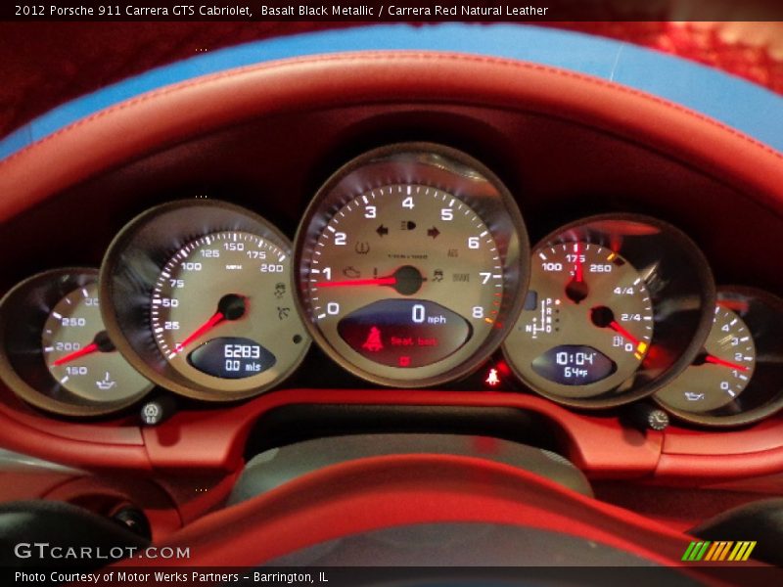Click the clock reading 10:04

[x=576, y=358]
